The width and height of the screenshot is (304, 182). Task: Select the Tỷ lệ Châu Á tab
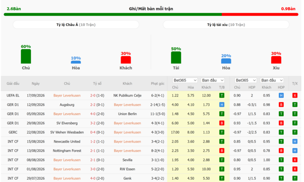(x=76, y=25)
